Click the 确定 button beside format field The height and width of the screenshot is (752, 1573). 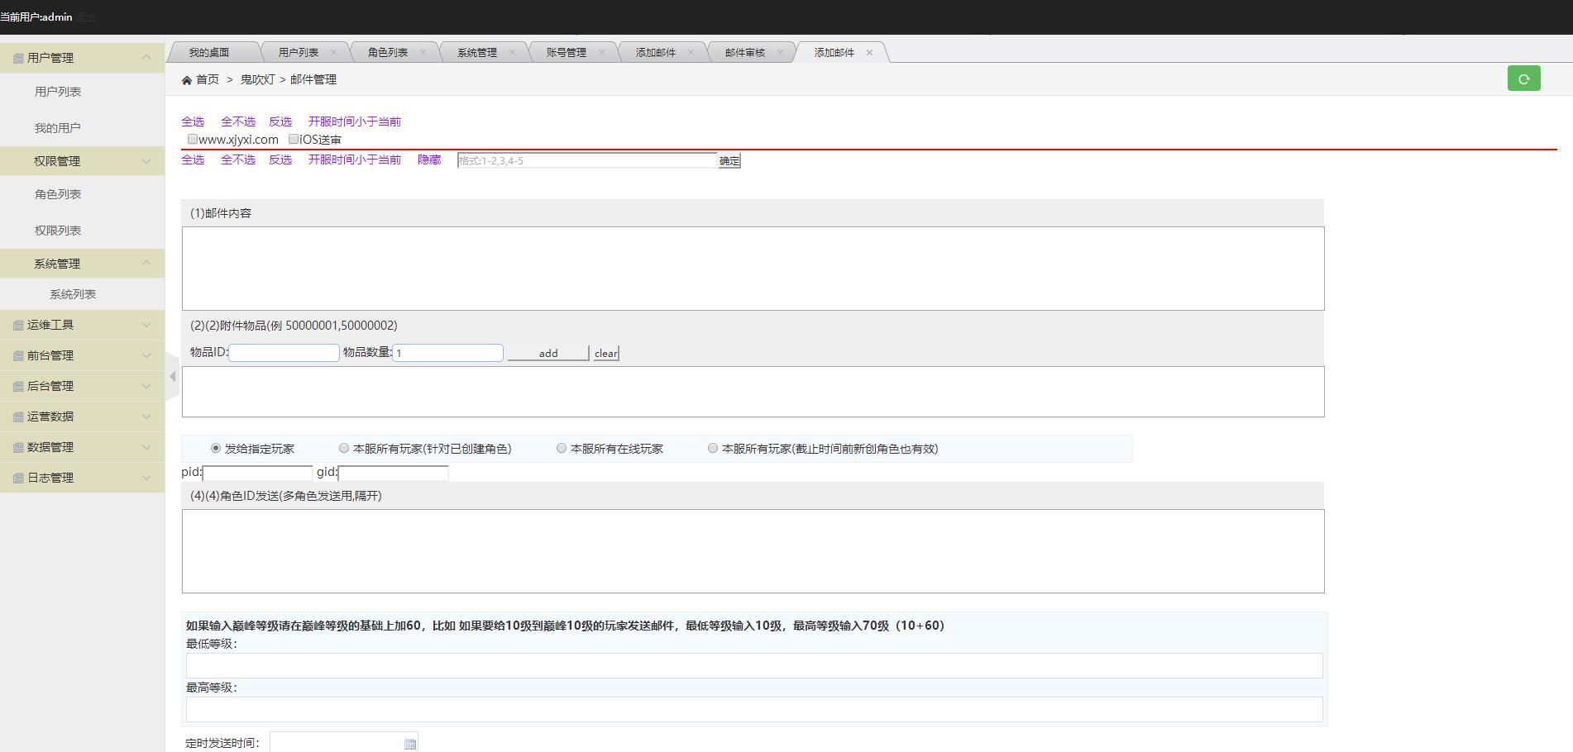[729, 161]
